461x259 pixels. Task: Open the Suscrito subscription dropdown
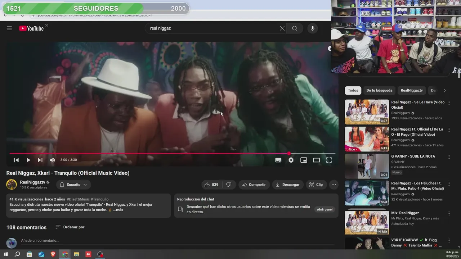point(73,185)
